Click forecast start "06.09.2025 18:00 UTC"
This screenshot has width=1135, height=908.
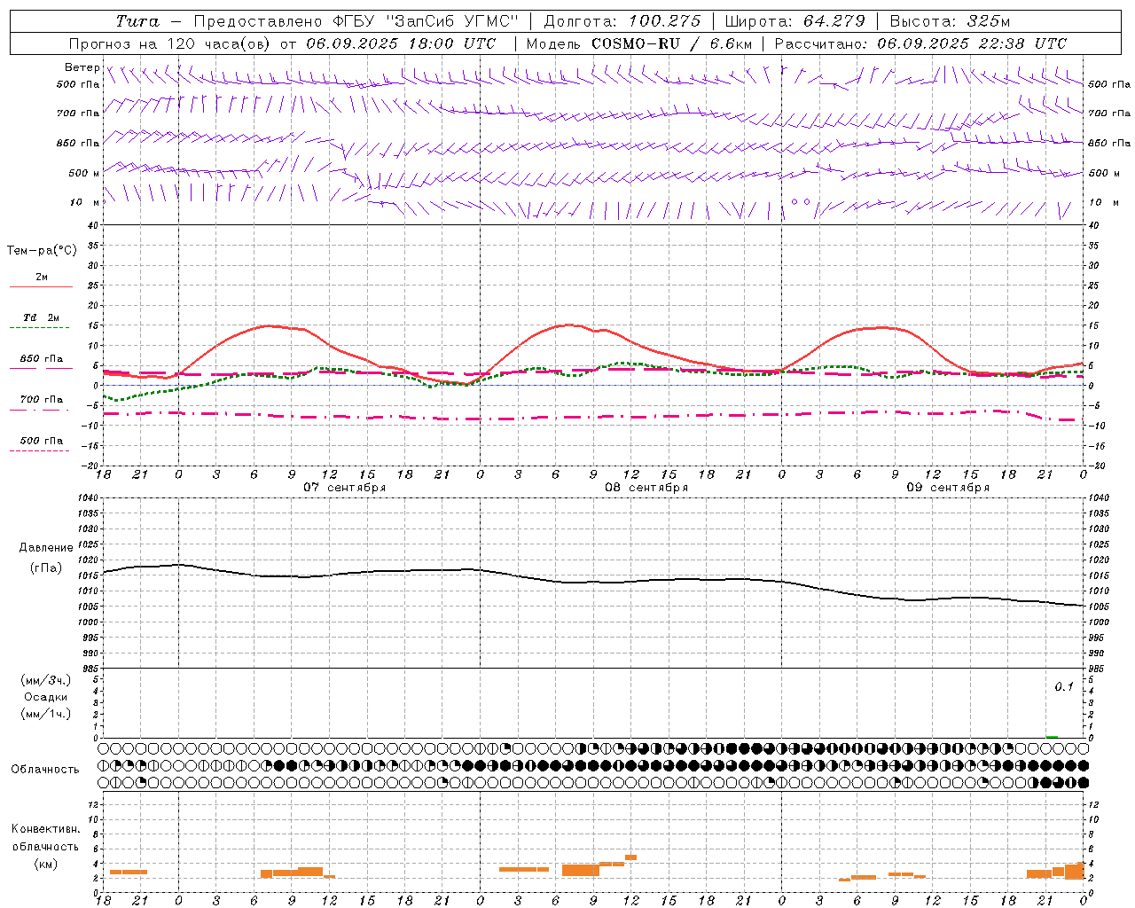point(401,43)
